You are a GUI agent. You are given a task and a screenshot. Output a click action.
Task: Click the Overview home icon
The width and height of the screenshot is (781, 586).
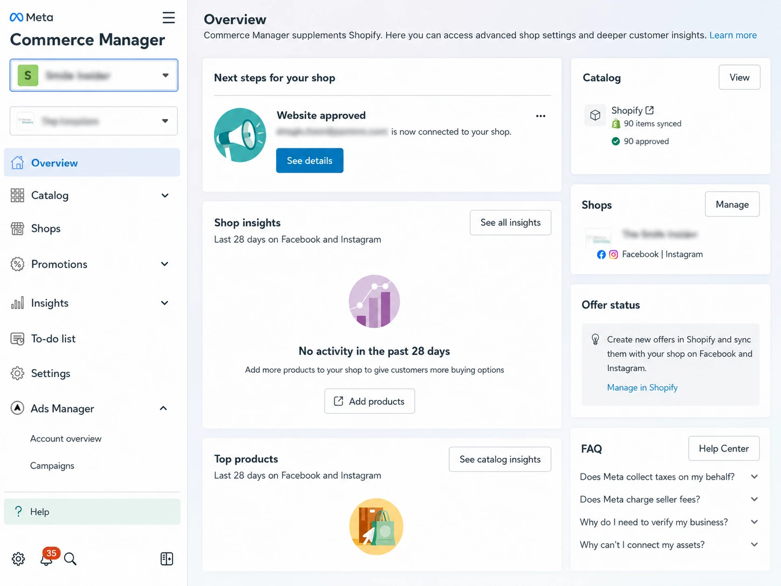(17, 162)
